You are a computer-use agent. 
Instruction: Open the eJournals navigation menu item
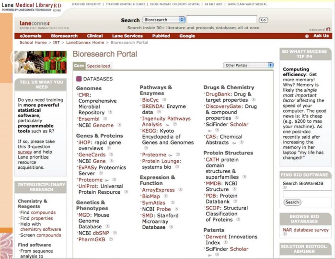31,36
